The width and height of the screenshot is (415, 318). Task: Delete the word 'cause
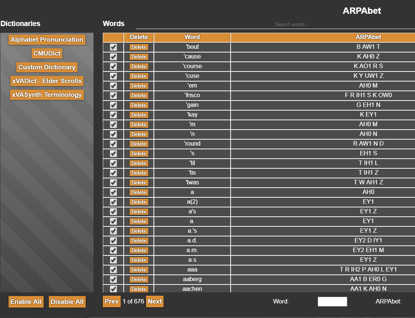click(139, 57)
